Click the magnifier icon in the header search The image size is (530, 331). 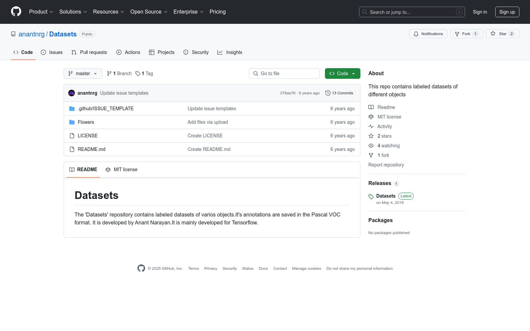pos(365,12)
